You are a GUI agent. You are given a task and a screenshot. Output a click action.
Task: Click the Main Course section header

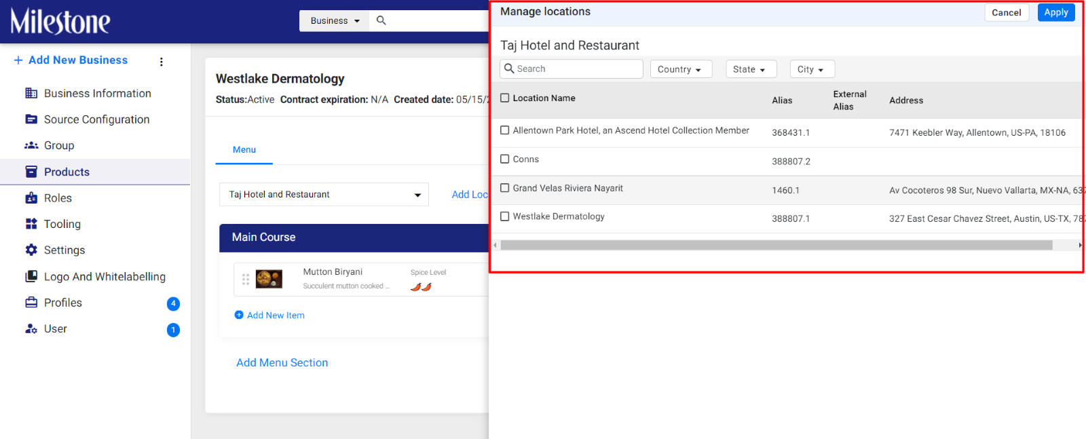click(x=354, y=237)
